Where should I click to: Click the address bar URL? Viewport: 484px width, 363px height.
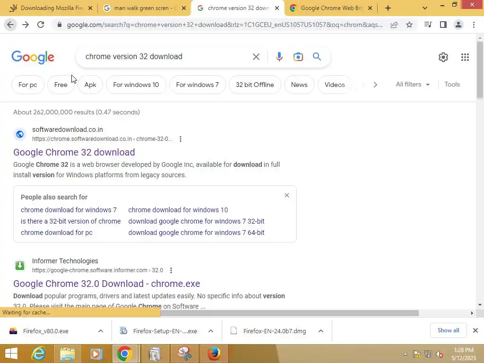225,25
